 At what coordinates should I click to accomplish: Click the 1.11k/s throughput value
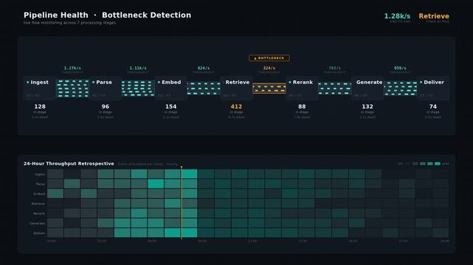click(x=138, y=68)
